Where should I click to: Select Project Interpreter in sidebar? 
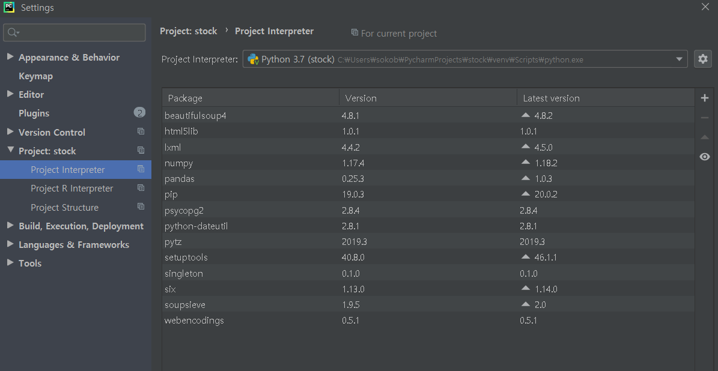tap(76, 170)
